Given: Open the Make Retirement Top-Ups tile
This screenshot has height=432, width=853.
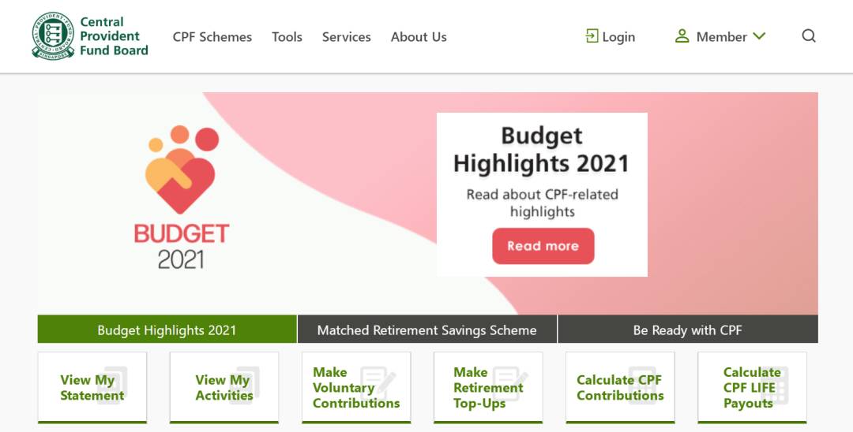Looking at the screenshot, I should pos(488,387).
